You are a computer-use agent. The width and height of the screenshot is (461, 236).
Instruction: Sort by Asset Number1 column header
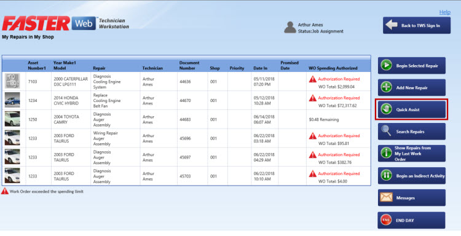click(37, 65)
